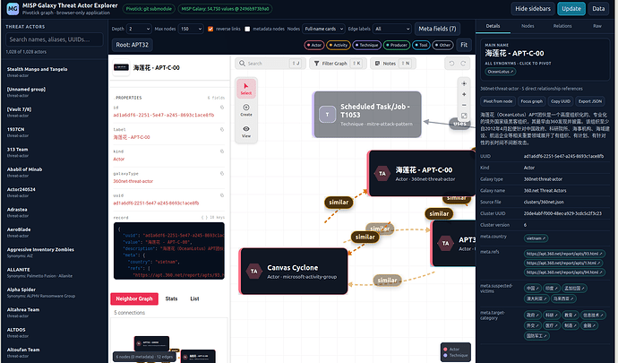This screenshot has width=618, height=363.
Task: Toggle the Tool node type filter
Action: [x=421, y=45]
